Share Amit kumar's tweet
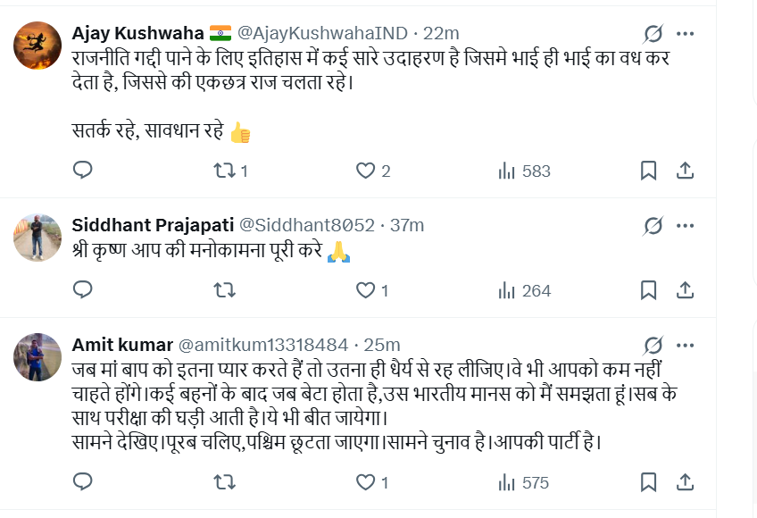 click(685, 482)
